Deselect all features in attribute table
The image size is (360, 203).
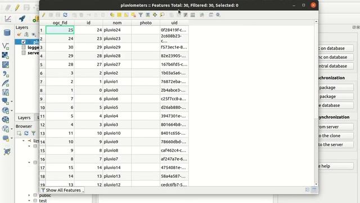(x=133, y=15)
